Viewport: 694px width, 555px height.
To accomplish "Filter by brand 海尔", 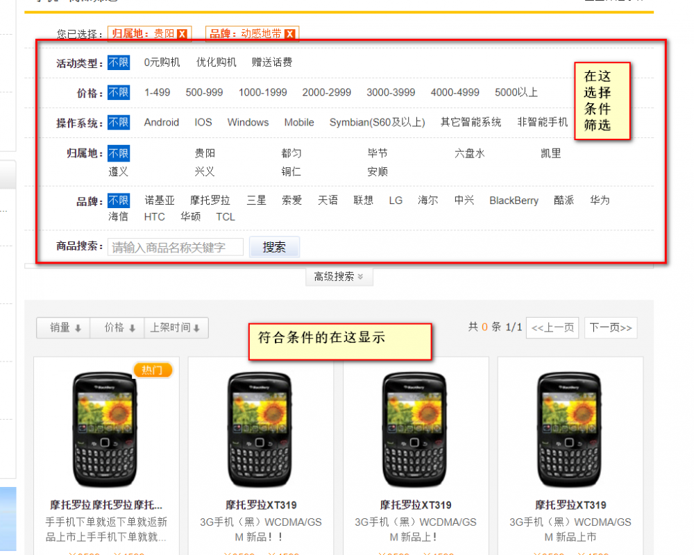I will (428, 200).
